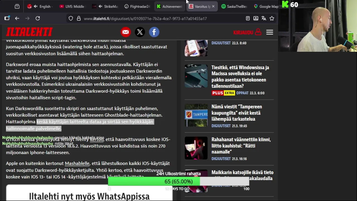Share the article on Facebook icon
Screen dimensions: 357x201
154,32
